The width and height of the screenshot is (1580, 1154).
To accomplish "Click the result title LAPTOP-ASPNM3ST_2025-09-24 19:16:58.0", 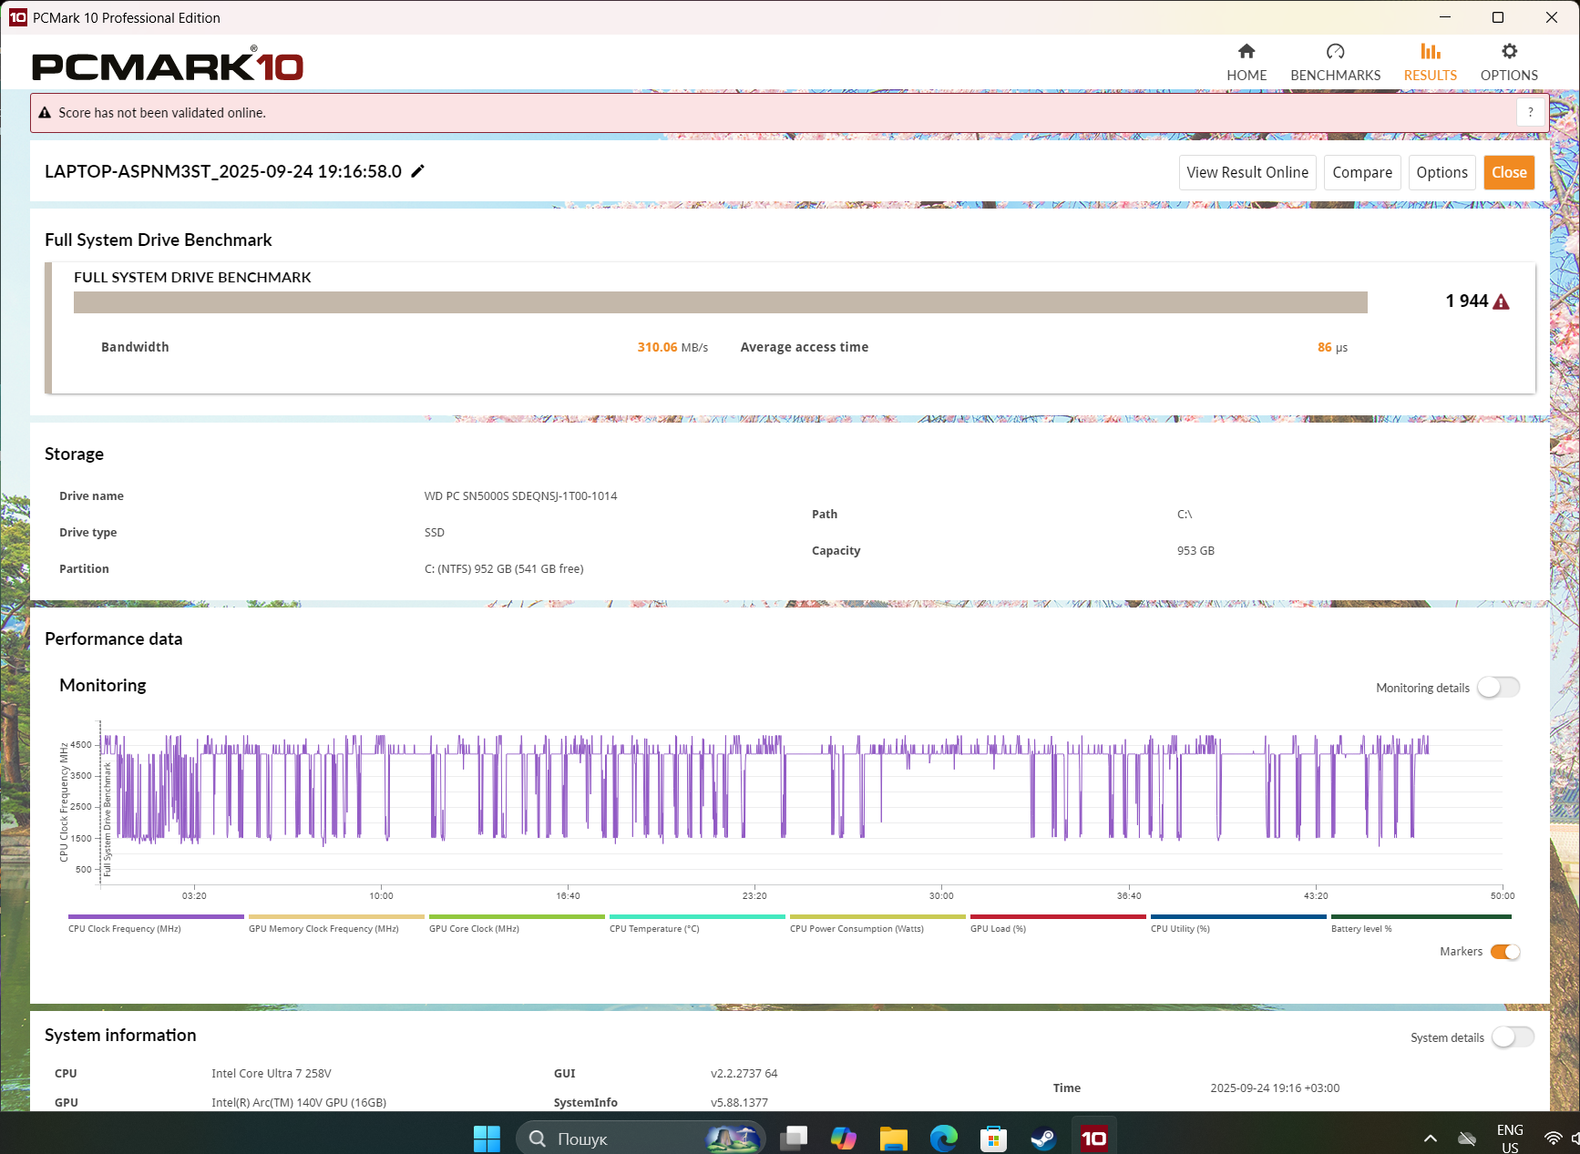I will point(223,171).
